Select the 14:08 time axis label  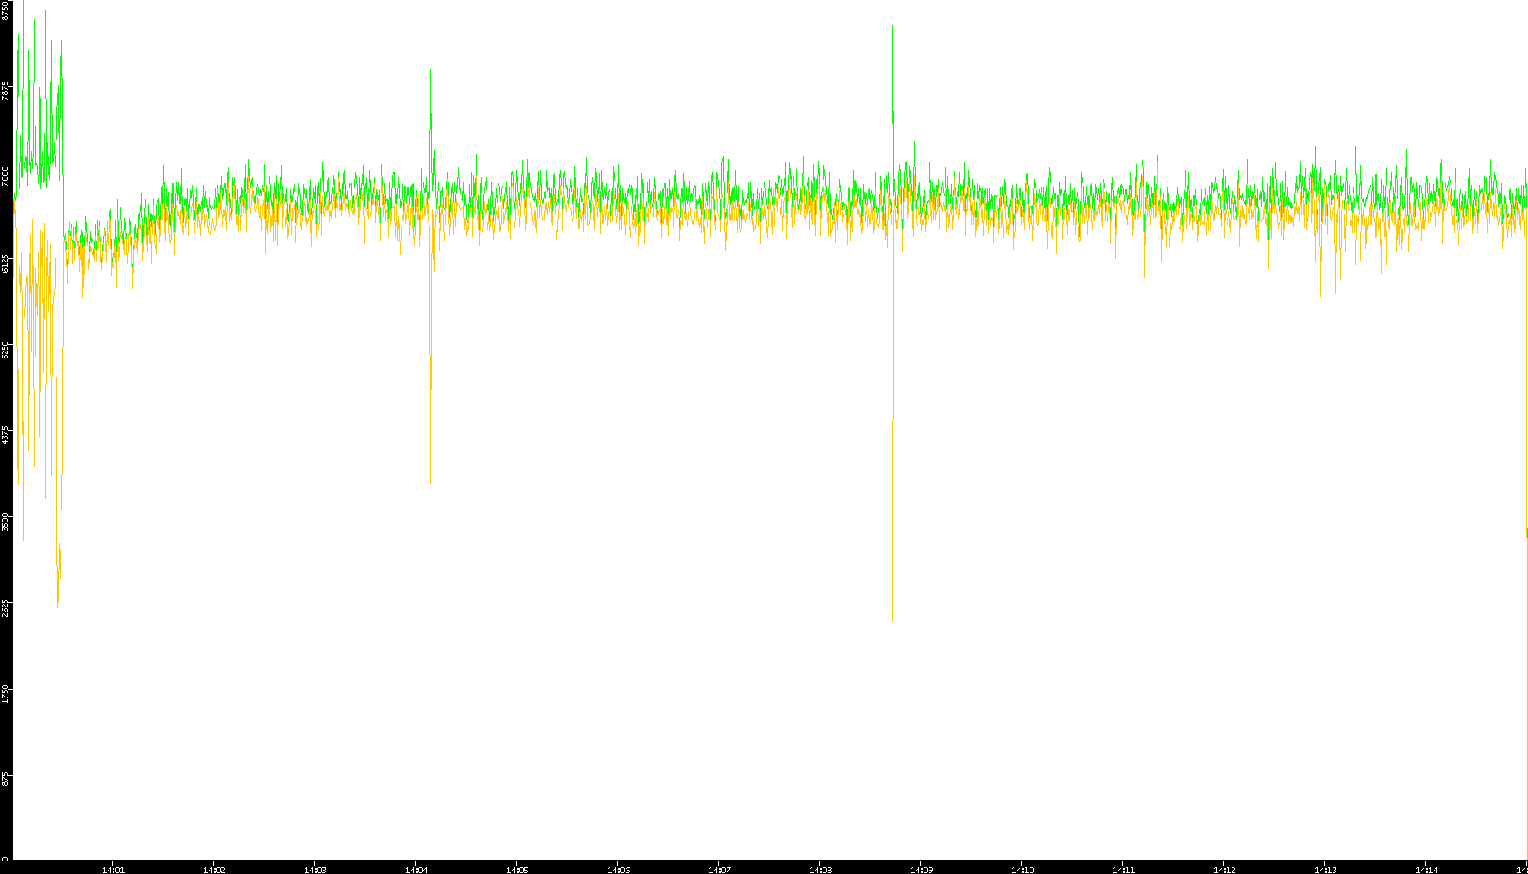point(820,870)
